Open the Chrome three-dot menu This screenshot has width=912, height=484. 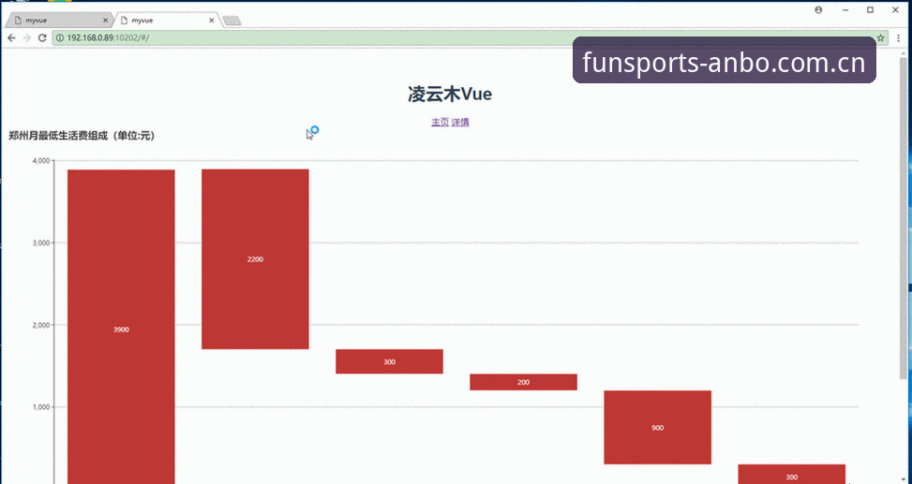(899, 37)
